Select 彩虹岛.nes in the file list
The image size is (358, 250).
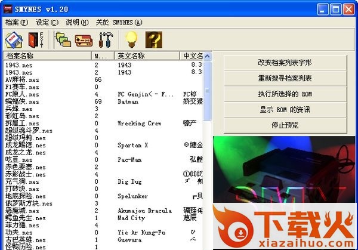(x=22, y=116)
